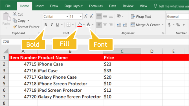The image size is (189, 106).
Task: Switch to the Draw tab
Action: coord(54,6)
